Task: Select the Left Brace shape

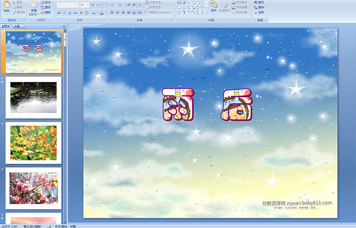Action: 197,12
